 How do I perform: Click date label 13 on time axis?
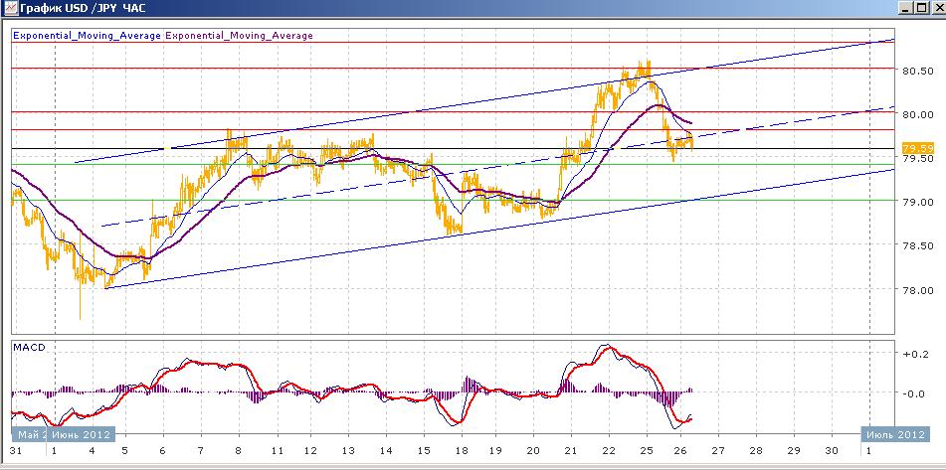click(x=348, y=451)
